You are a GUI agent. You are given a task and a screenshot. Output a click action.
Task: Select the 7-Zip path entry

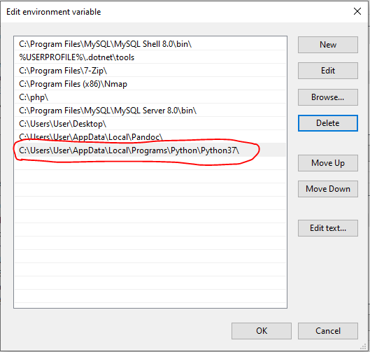point(150,71)
